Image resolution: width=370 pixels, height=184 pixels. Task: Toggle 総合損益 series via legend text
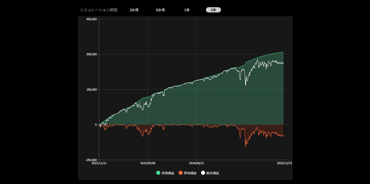coord(212,173)
